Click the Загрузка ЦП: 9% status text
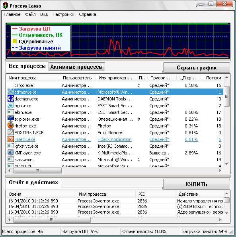Viewport: 236px width, 237px height. coord(80,231)
